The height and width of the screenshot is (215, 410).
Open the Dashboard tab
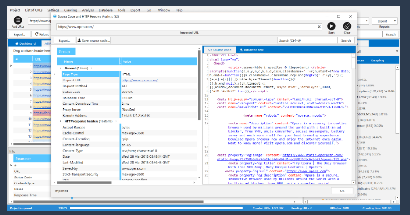pyautogui.click(x=25, y=43)
